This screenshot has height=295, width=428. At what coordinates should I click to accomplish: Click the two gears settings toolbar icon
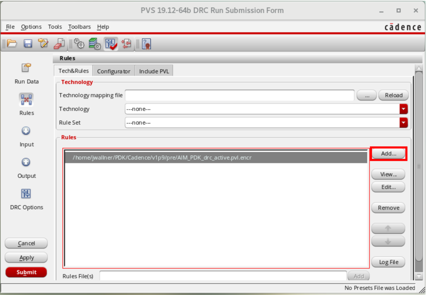coord(79,43)
